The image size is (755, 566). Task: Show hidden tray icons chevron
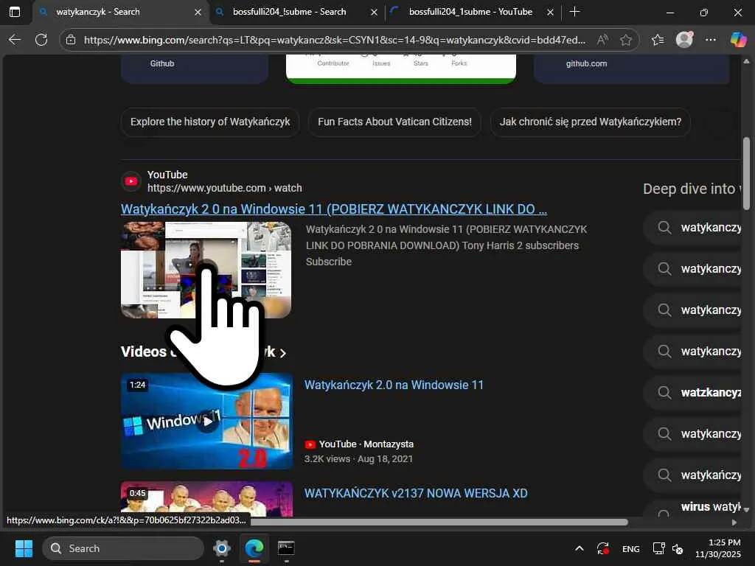click(580, 548)
